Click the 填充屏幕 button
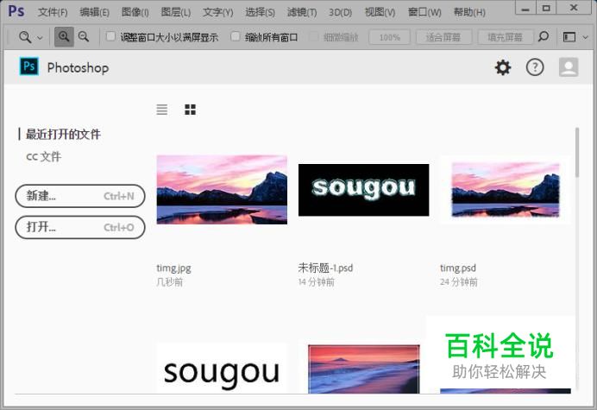597x410 pixels. click(506, 37)
